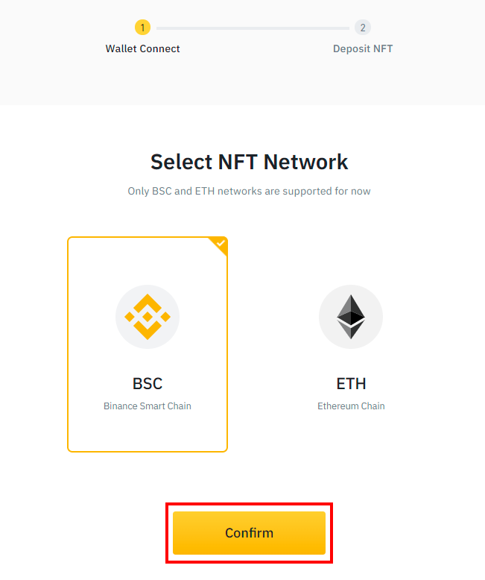Select the Binance Smart Chain logo icon

148,317
